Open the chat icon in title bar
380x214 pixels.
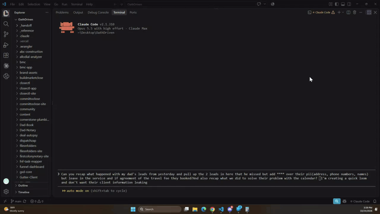(x=259, y=4)
